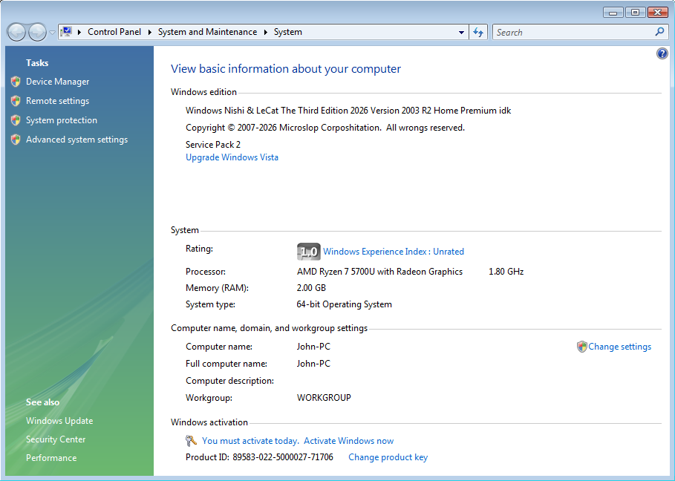
Task: Click shield icon beside System protection
Action: 16,120
